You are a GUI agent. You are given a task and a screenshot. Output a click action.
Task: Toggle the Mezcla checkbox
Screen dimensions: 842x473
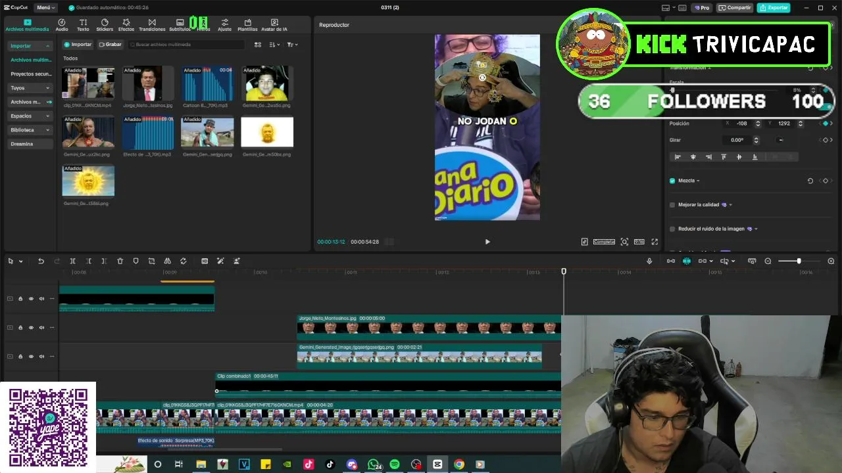click(672, 181)
